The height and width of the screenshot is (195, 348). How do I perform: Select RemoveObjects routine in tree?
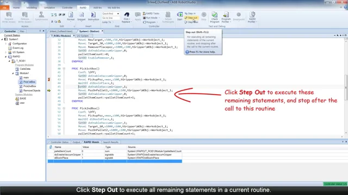coord(32,90)
